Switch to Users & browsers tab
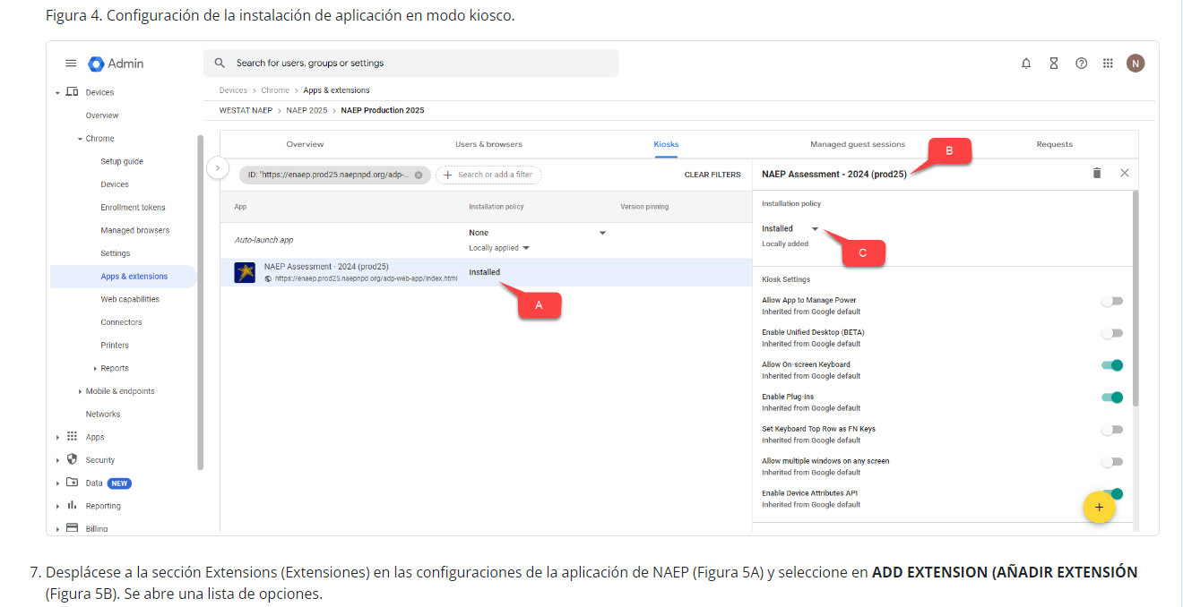The height and width of the screenshot is (607, 1183). (x=488, y=144)
